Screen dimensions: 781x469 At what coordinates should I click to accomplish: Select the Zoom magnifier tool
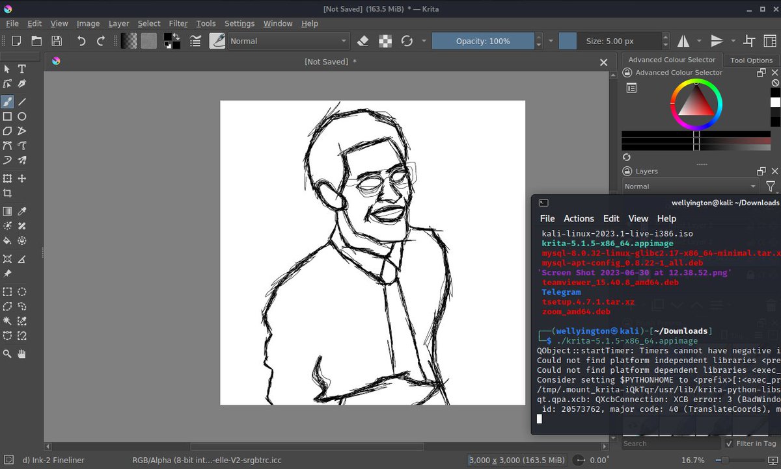7,354
